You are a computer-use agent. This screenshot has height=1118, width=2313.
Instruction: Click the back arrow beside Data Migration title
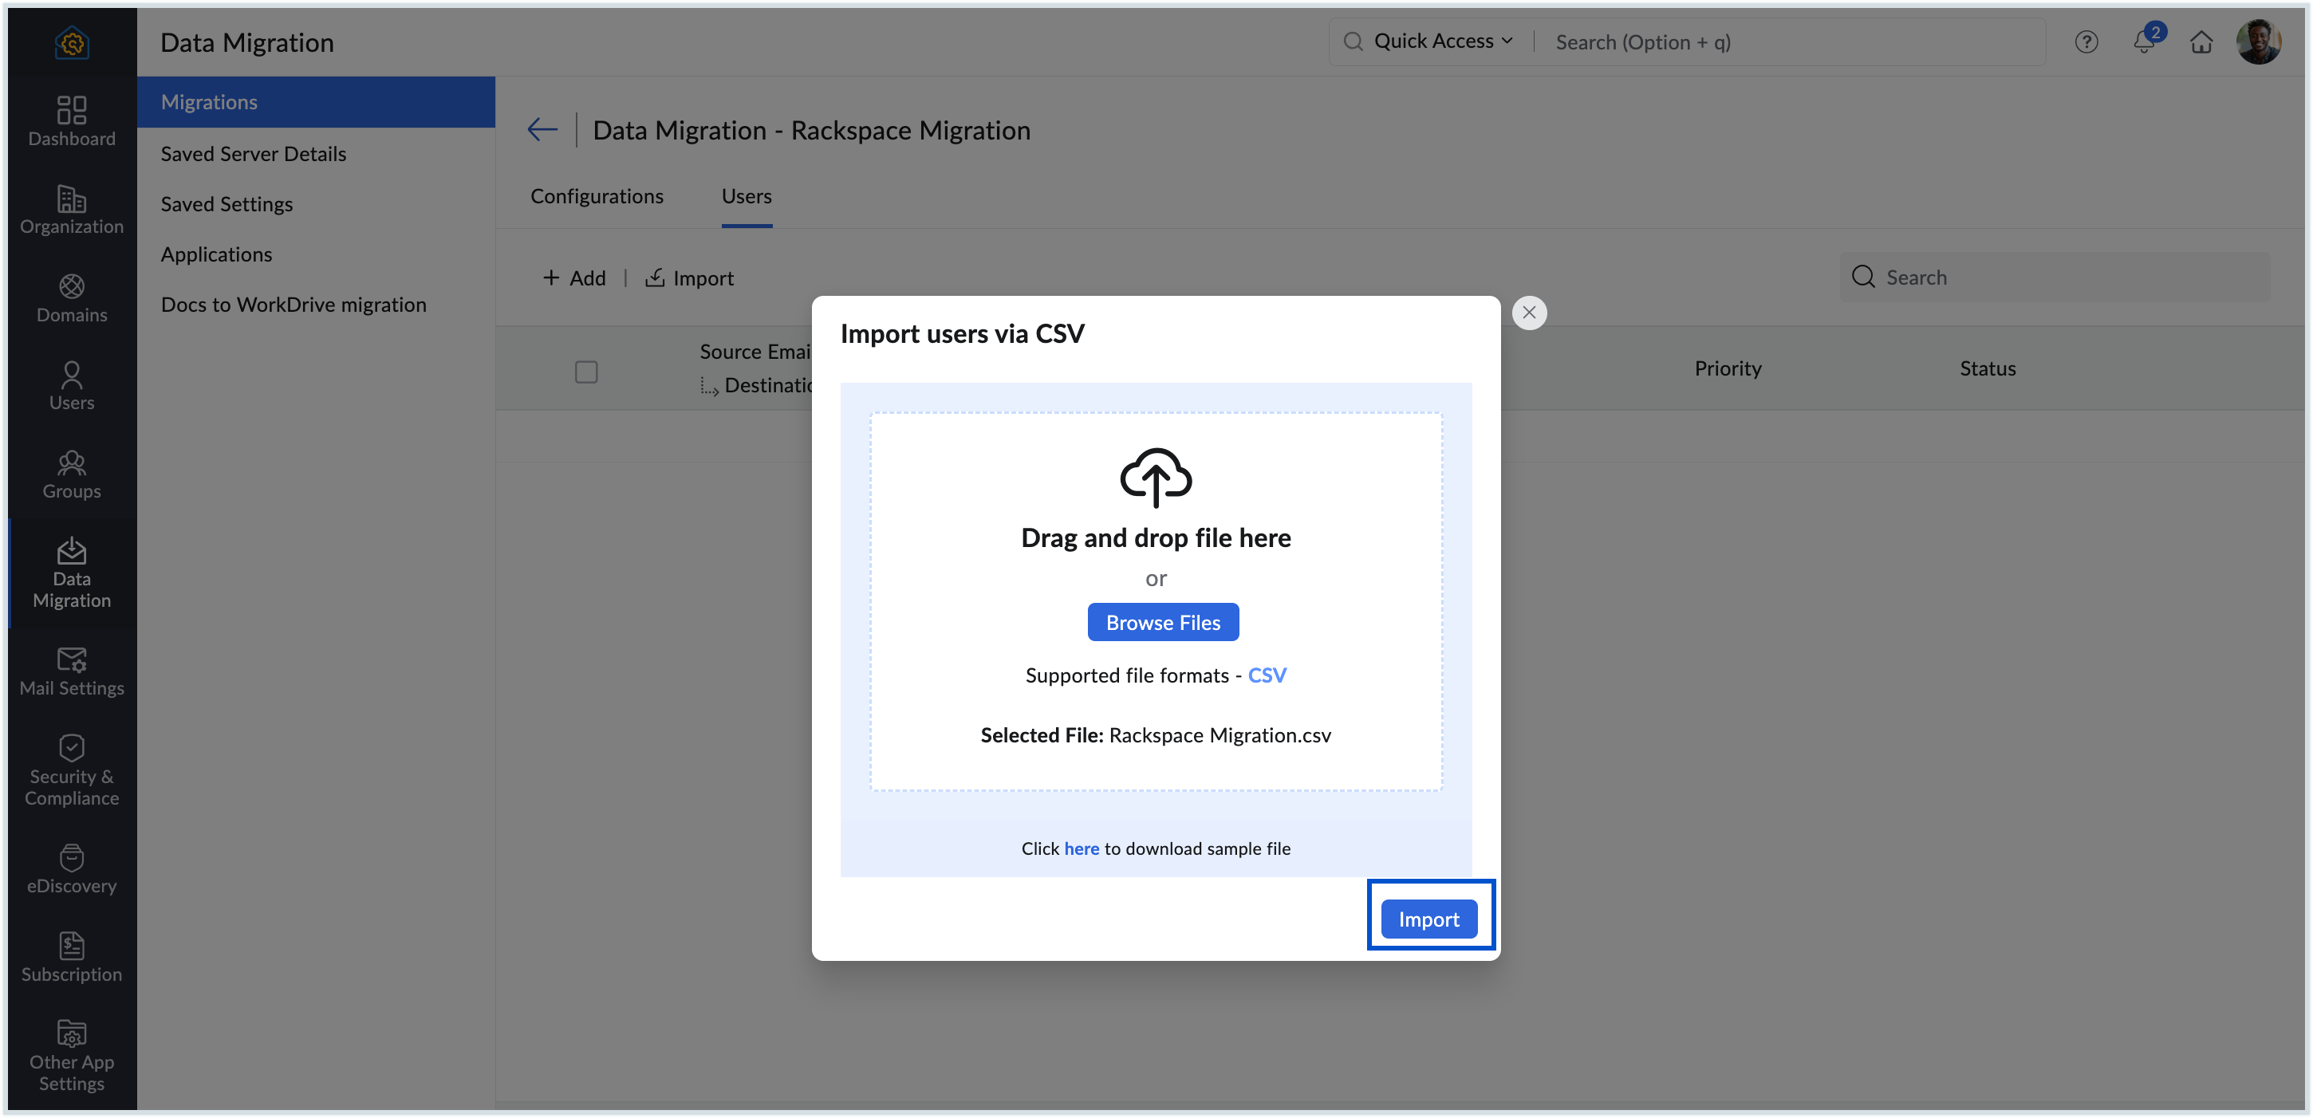[542, 129]
